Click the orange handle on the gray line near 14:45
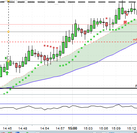Screen dimensions: 137x133 coord(8,32)
